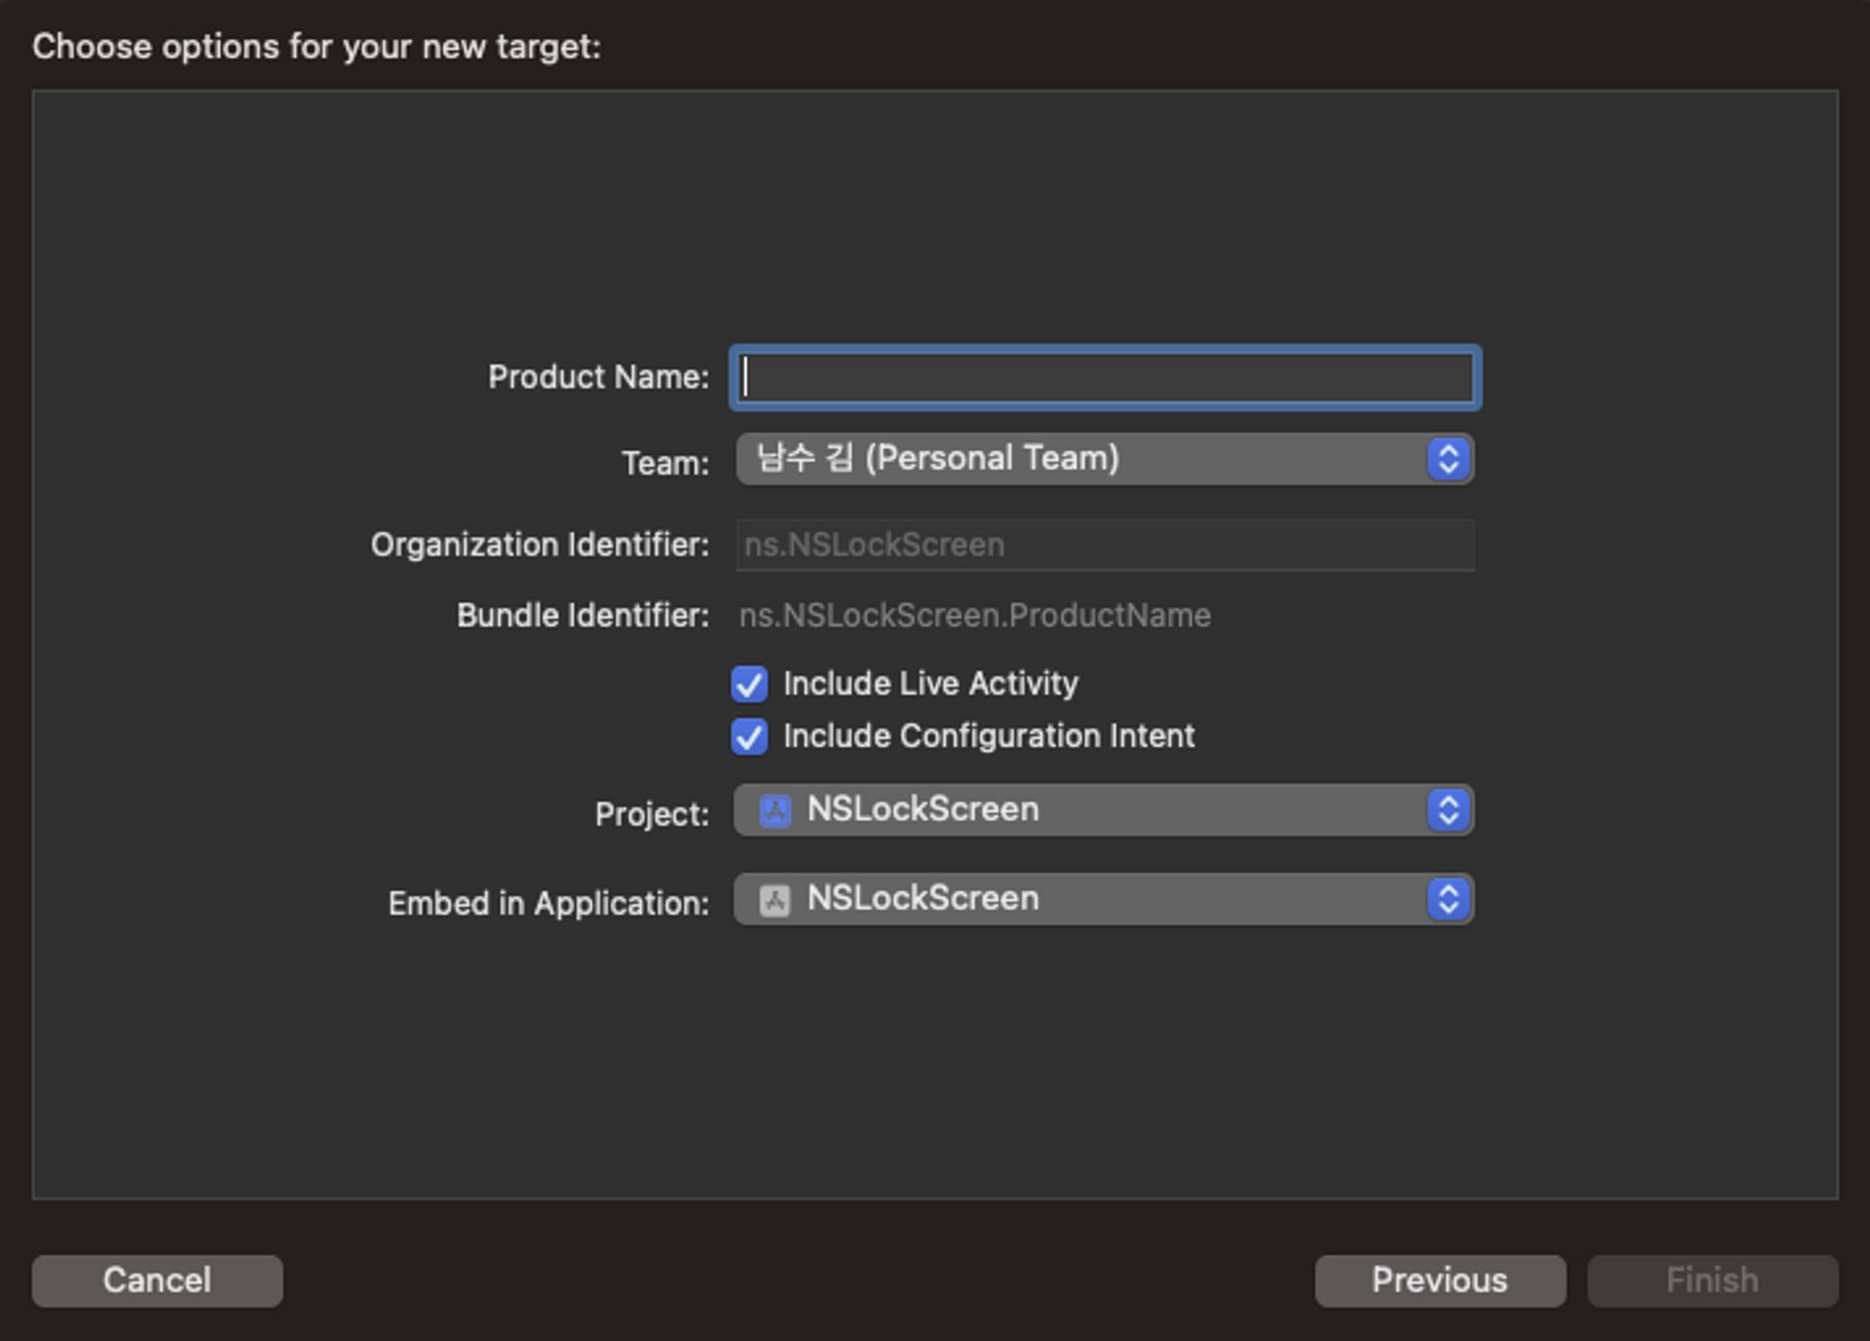This screenshot has height=1341, width=1870.
Task: Click the Organization Identifier field
Action: pyautogui.click(x=1105, y=545)
